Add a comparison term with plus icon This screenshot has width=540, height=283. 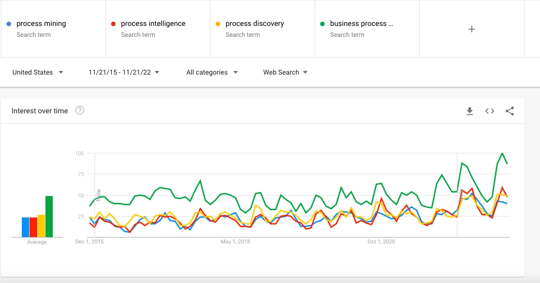tap(472, 29)
